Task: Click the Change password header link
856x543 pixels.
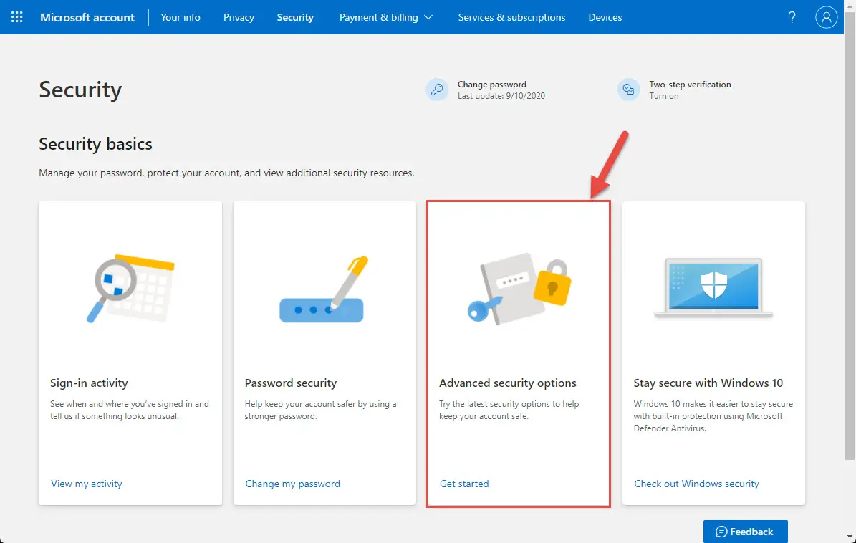Action: pos(492,84)
